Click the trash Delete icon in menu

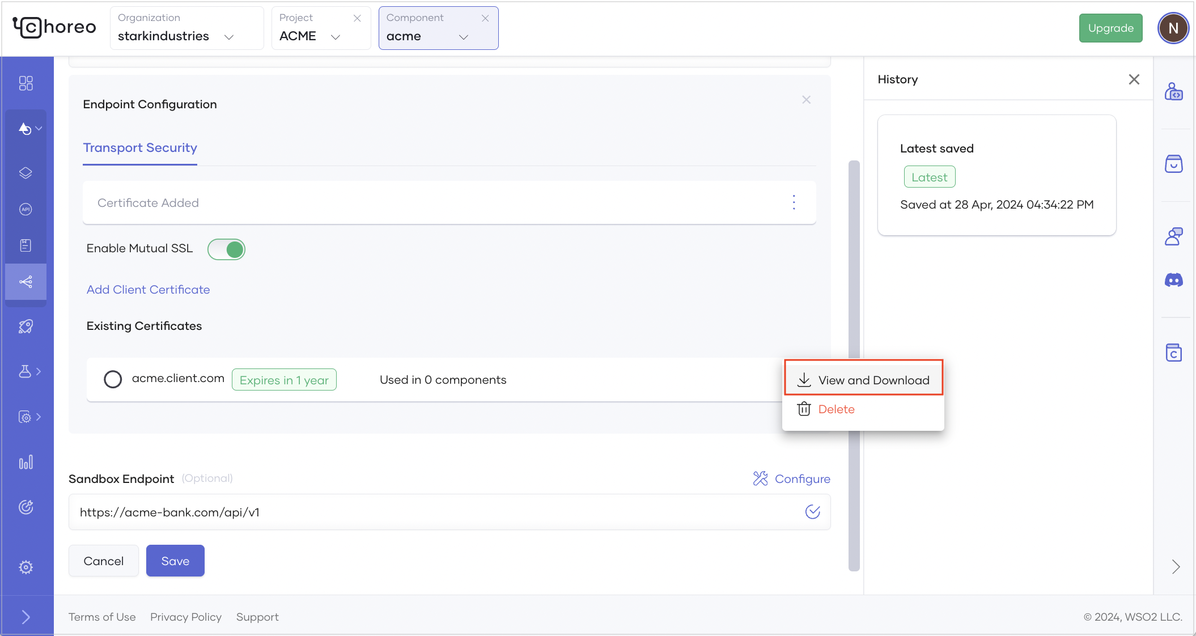804,409
